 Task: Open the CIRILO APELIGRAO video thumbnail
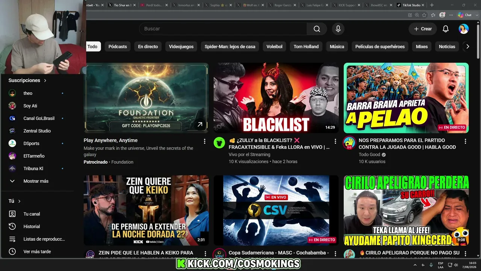406,210
